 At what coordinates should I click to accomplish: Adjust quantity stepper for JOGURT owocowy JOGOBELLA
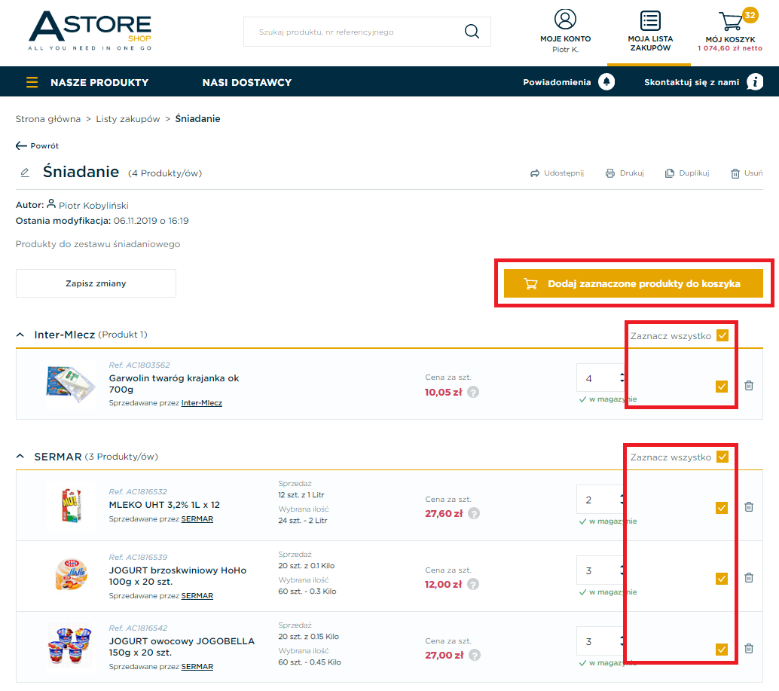622,641
